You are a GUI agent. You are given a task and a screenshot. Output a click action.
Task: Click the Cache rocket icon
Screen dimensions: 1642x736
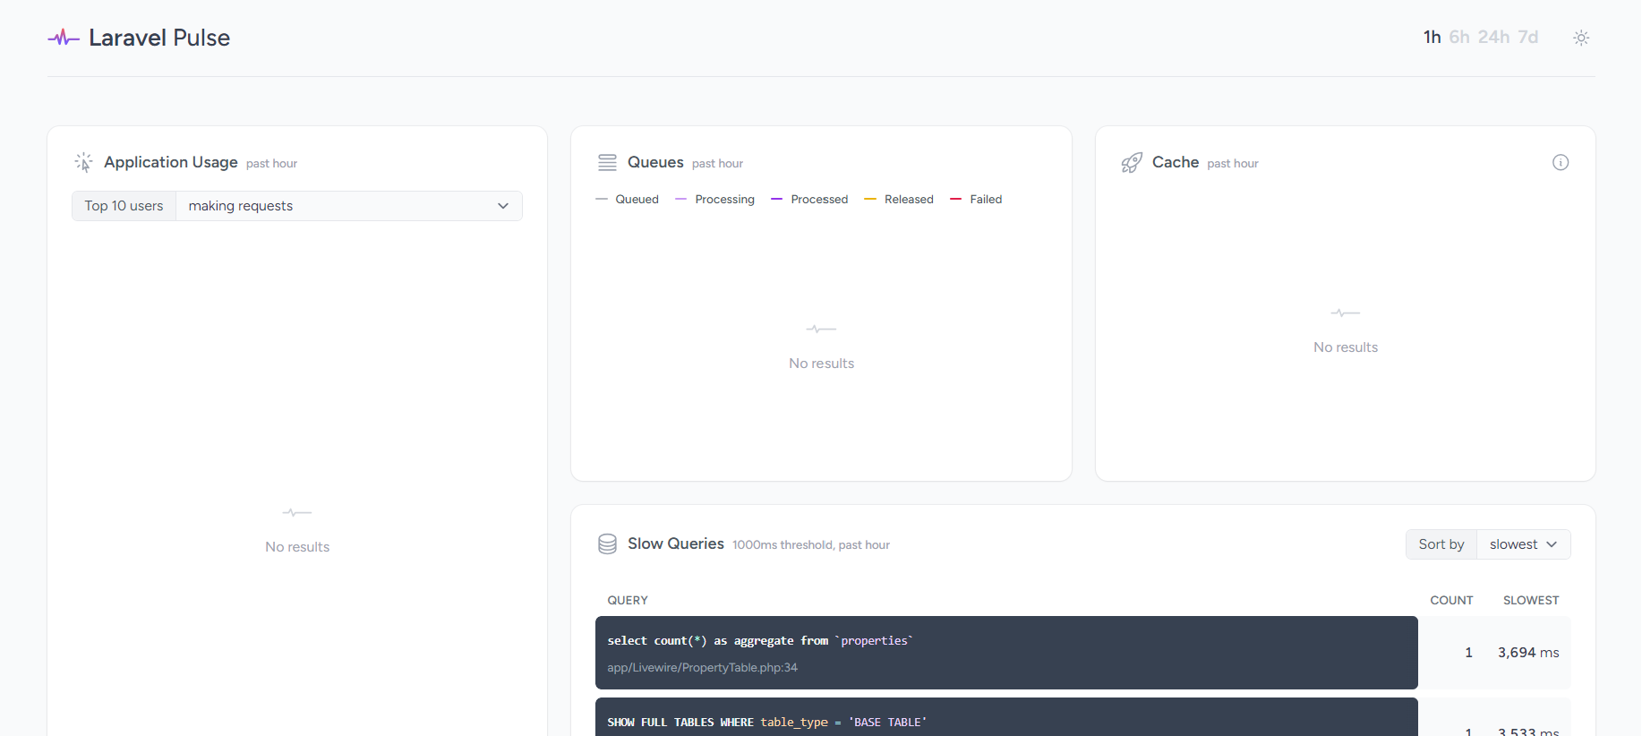(1132, 162)
